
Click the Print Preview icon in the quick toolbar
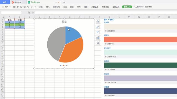click(x=25, y=7)
